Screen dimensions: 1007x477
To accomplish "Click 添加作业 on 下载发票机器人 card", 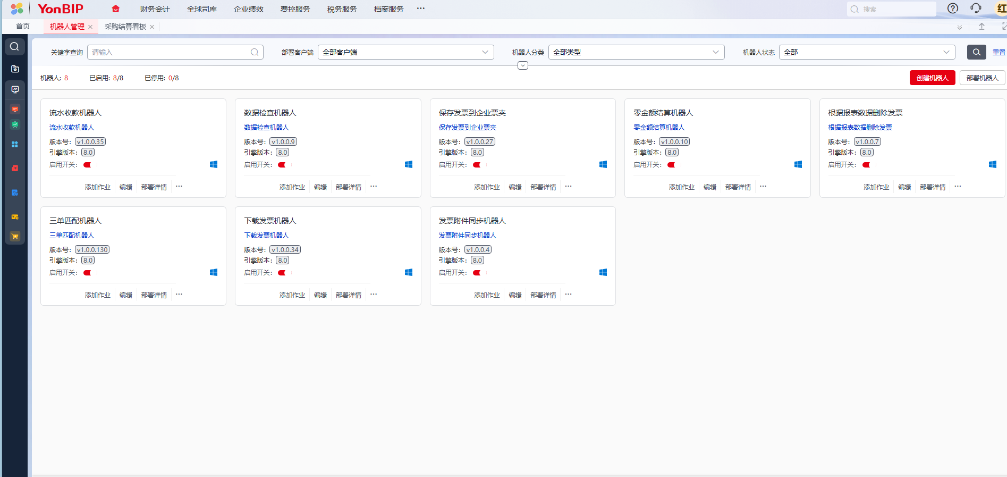I will tap(292, 295).
